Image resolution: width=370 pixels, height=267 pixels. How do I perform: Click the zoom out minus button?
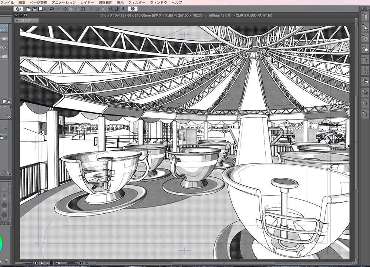42,263
